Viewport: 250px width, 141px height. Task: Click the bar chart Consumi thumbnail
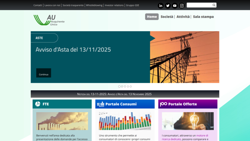(x=125, y=121)
